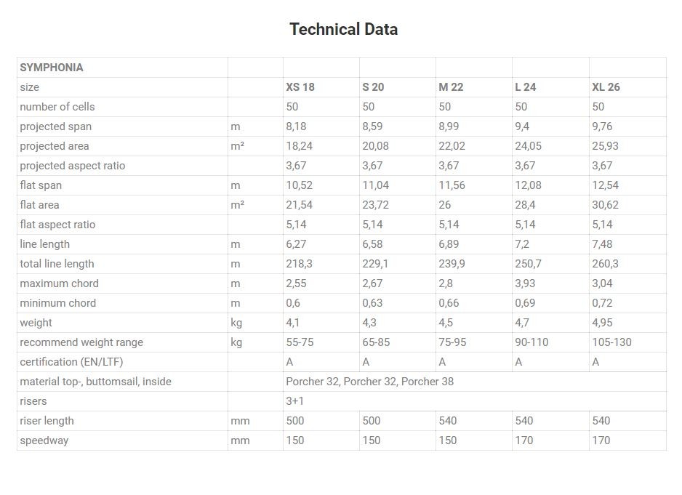Click the XS 18 size column header
The width and height of the screenshot is (682, 495).
tap(300, 87)
